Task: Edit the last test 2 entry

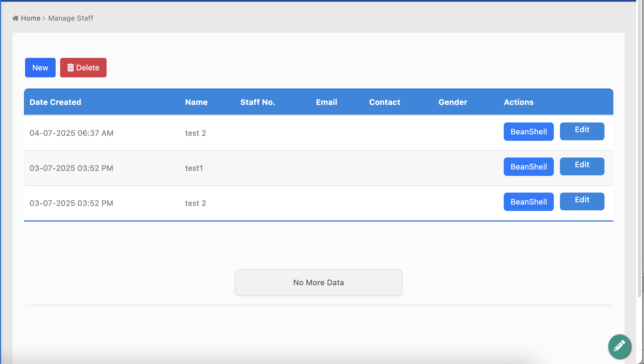Action: click(x=582, y=201)
